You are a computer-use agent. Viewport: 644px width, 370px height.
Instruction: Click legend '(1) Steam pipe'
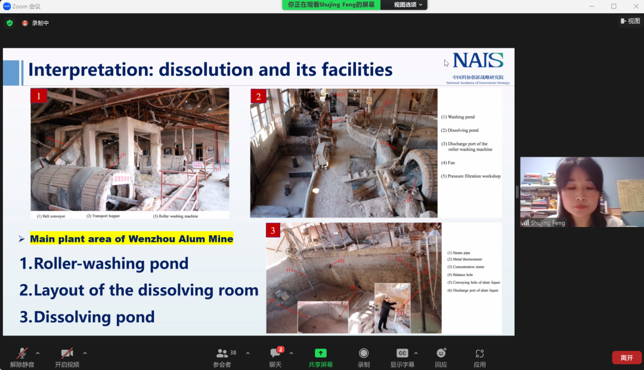[459, 253]
